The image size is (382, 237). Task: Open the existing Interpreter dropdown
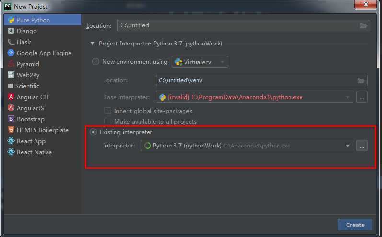point(247,146)
